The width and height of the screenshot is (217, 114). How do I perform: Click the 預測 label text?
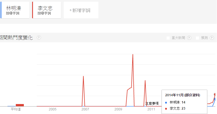coord(205,38)
